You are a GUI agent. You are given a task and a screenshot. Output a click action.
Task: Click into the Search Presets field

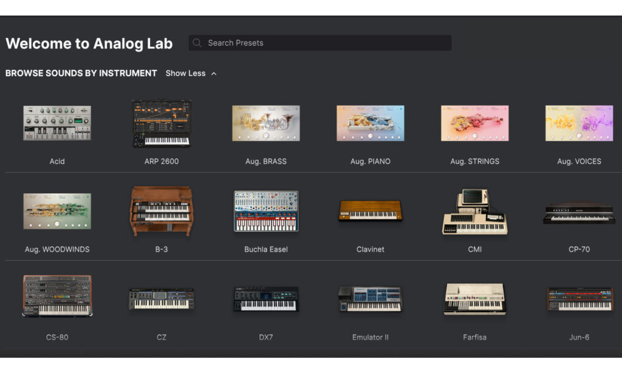coord(320,43)
